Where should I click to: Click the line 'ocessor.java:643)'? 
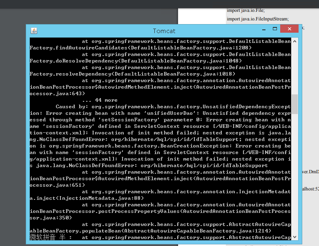57,94
